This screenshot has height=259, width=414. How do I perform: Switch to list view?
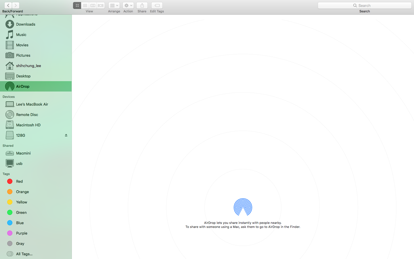coord(85,5)
